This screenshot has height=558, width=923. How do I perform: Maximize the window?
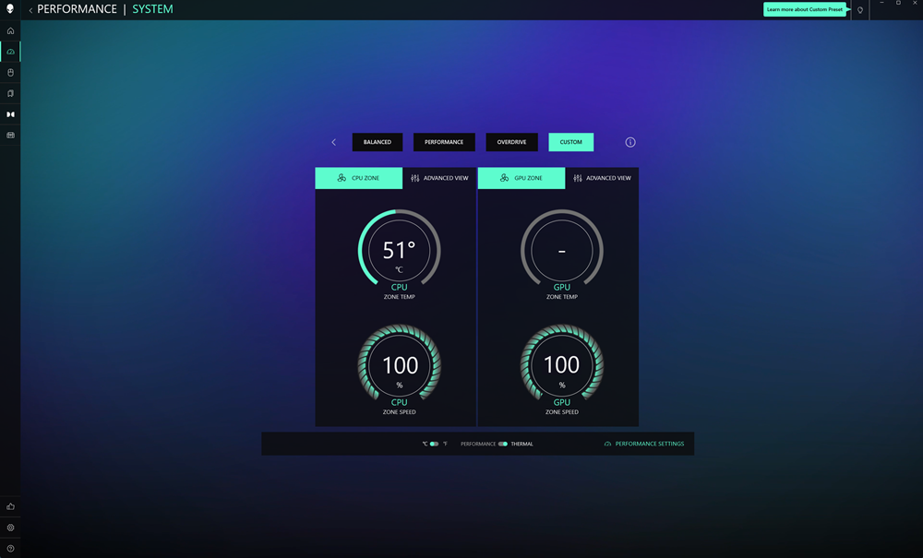pos(898,3)
